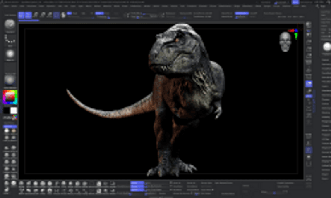Toggle the Draw mode button
Viewport: 331px width, 198px height.
(x=28, y=15)
